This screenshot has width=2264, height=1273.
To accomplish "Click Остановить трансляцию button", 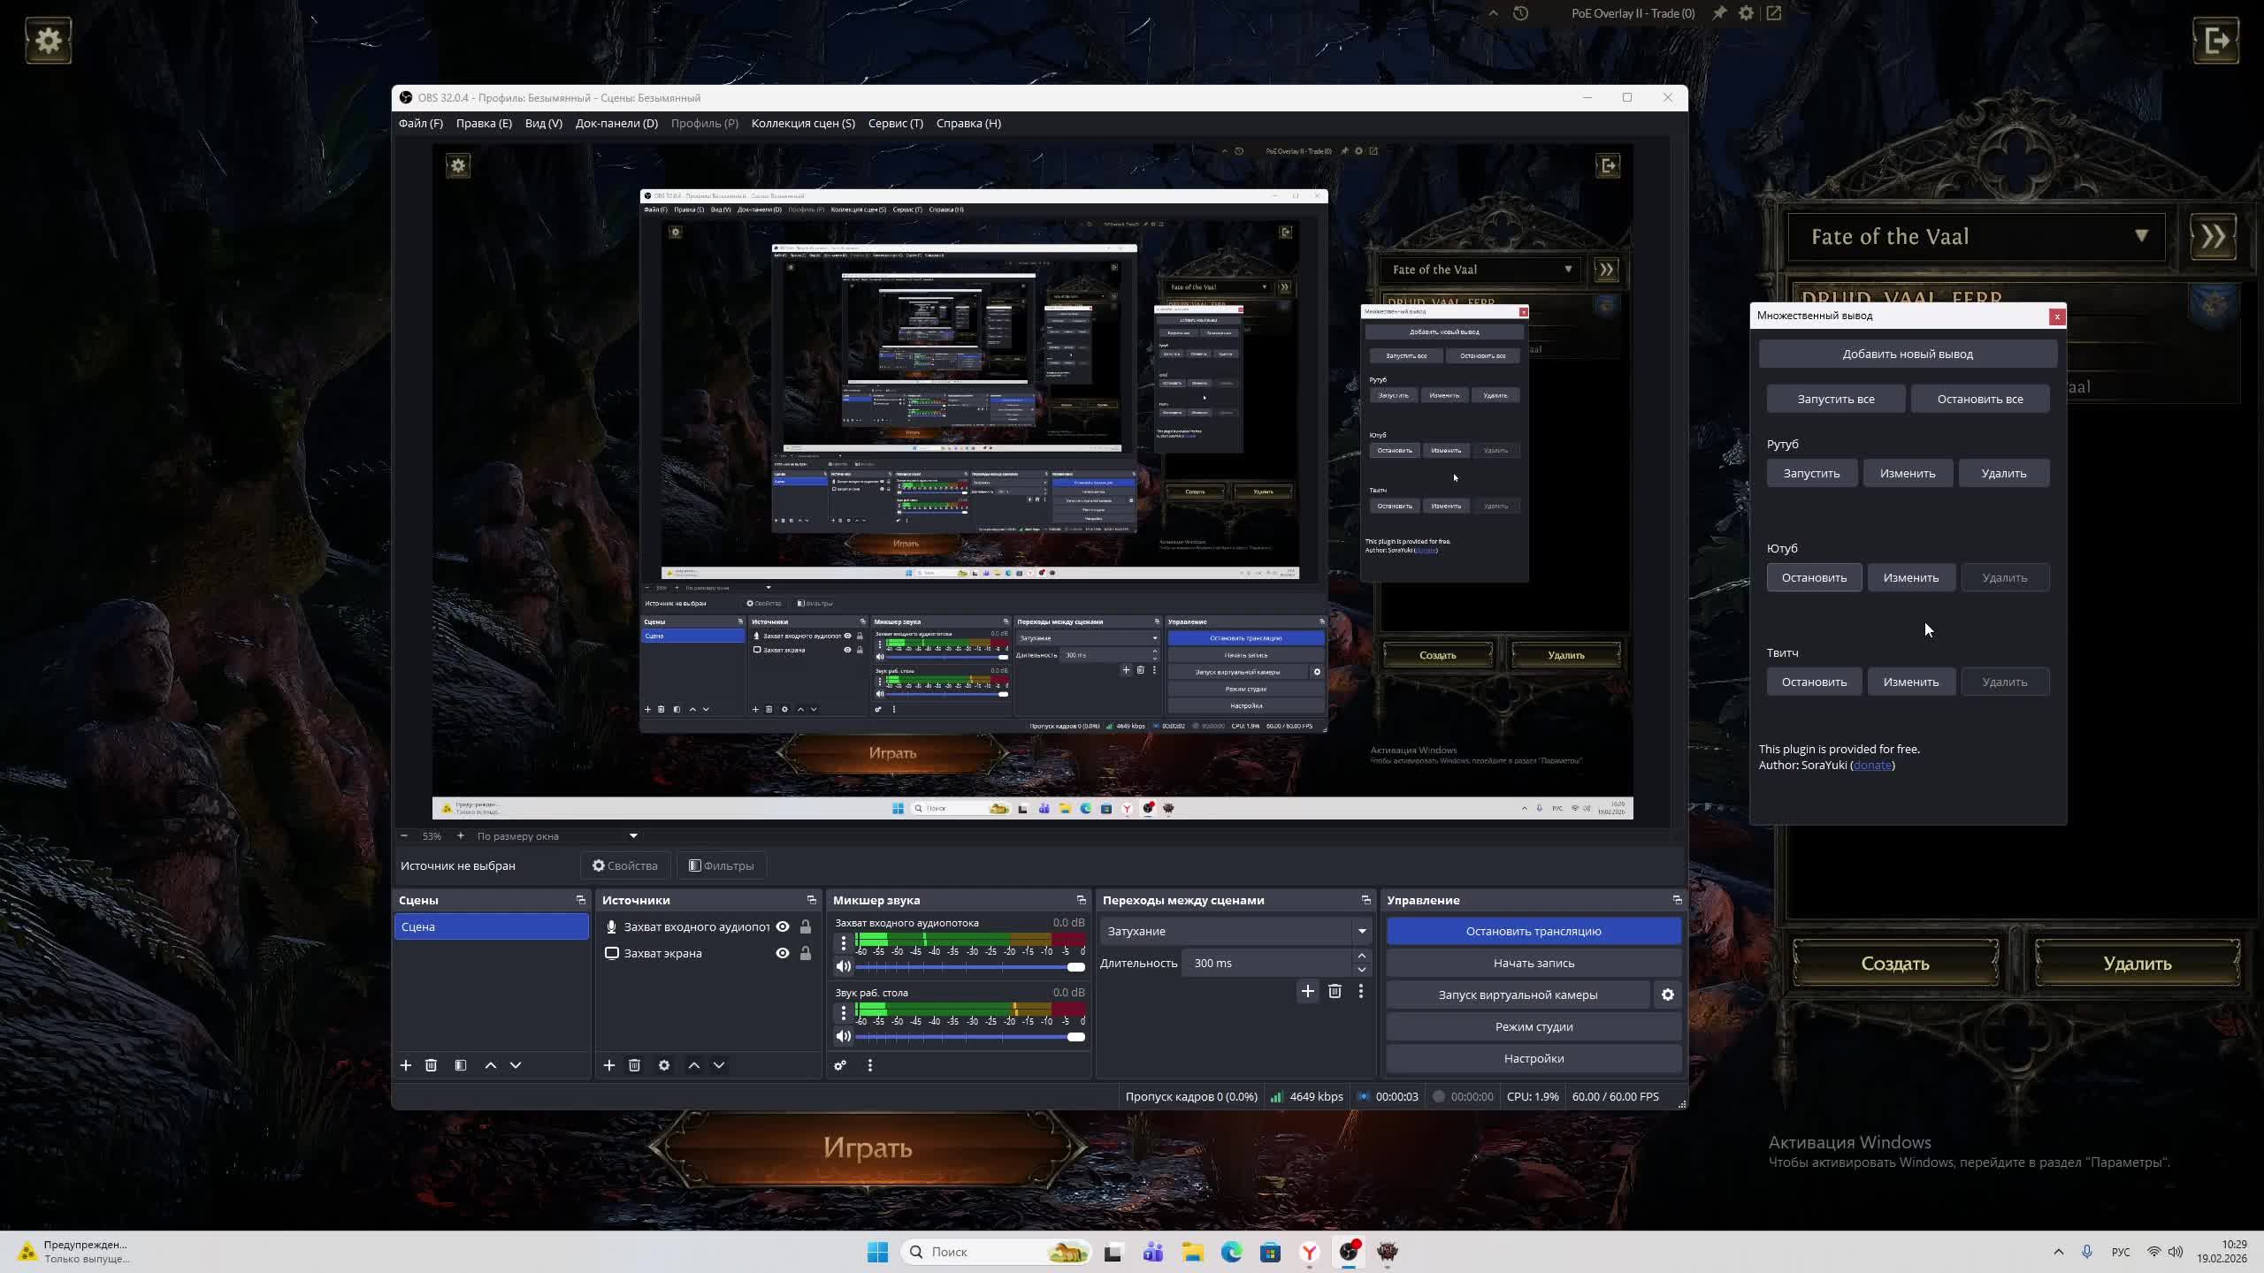I will [x=1534, y=931].
